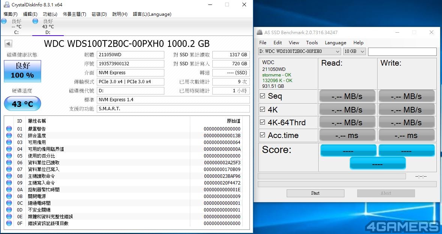Click status orb for attribute 01 嚴重警告
The height and width of the screenshot is (234, 442).
click(9, 129)
